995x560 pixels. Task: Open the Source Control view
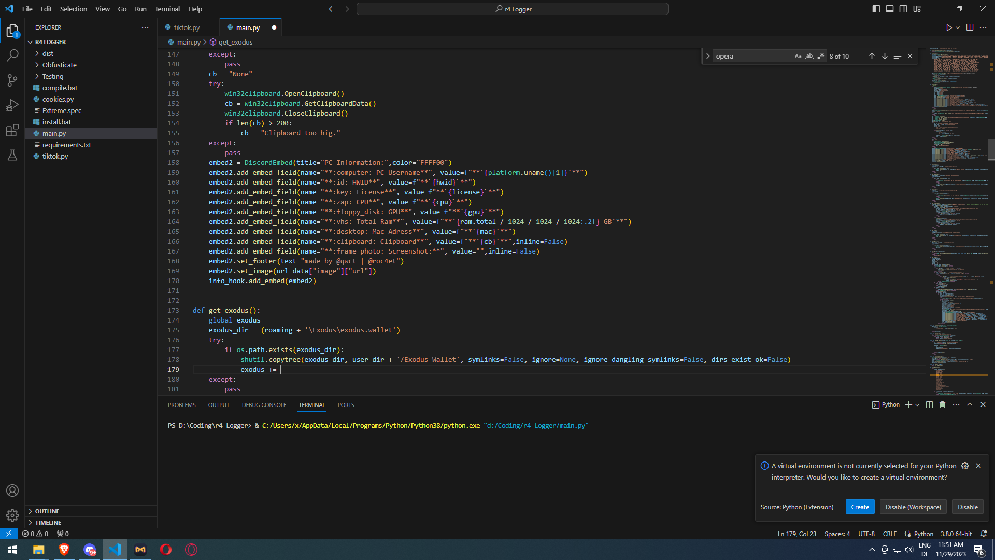[12, 80]
